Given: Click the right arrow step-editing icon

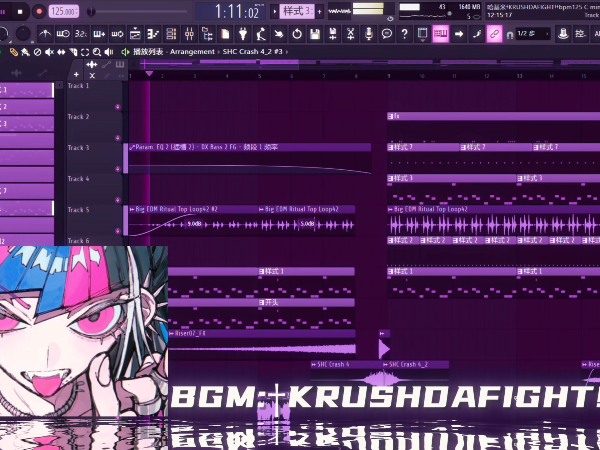Looking at the screenshot, I should pos(459,34).
